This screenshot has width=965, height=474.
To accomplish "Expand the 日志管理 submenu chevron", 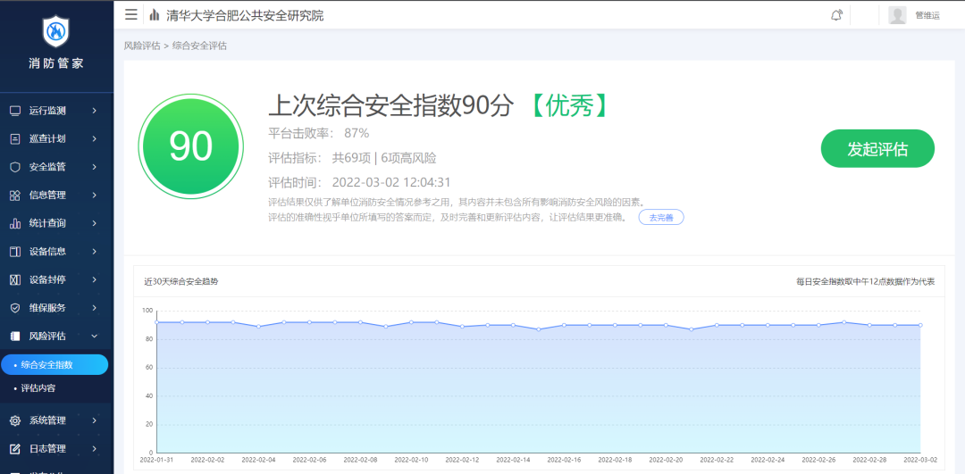I will coord(95,448).
